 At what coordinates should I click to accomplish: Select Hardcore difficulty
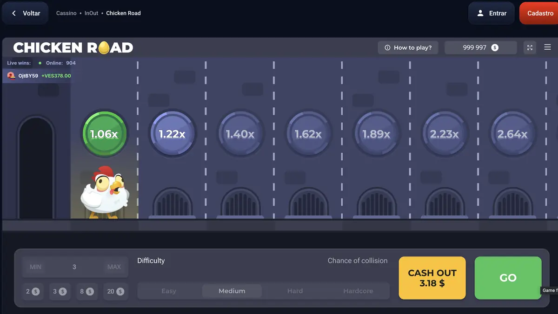(x=358, y=291)
